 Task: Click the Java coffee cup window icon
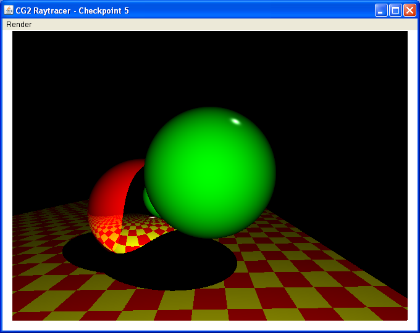[9, 10]
